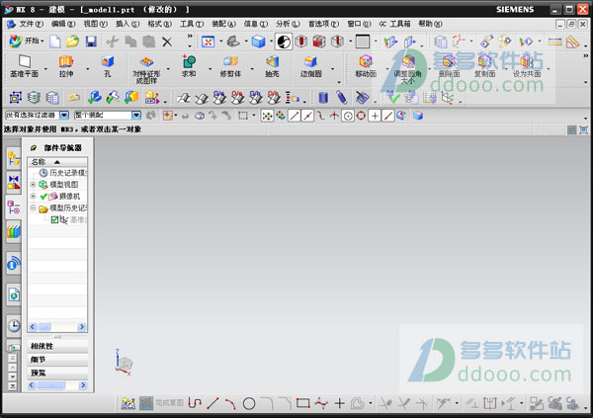The image size is (593, 418).
Task: Select the 对特征形成图样 pattern feature tool
Action: tap(146, 69)
